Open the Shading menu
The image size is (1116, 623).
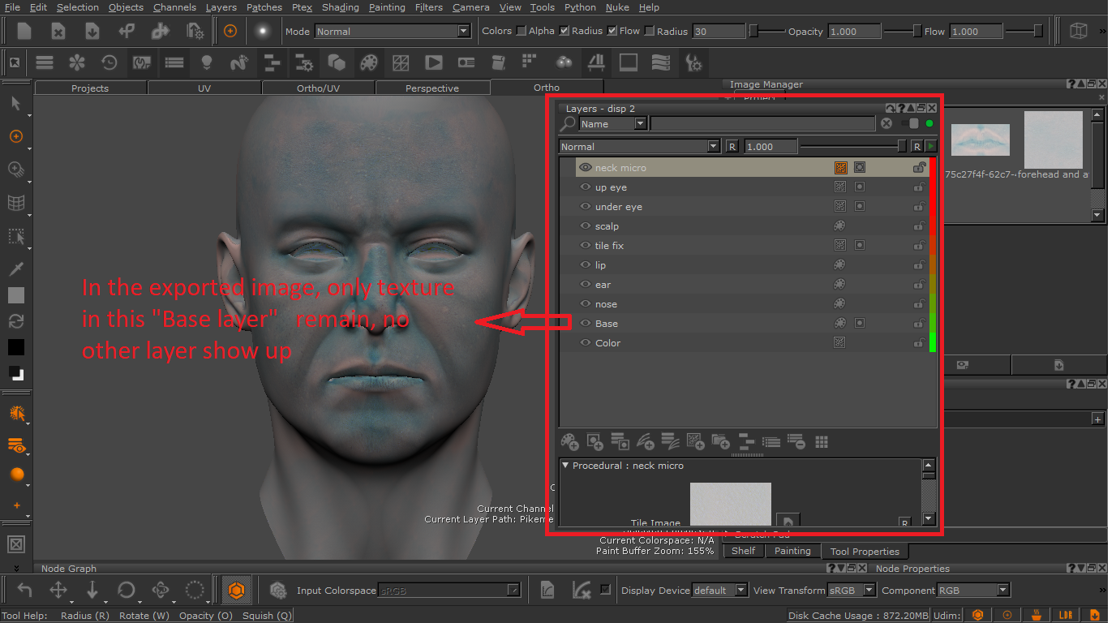pos(341,7)
